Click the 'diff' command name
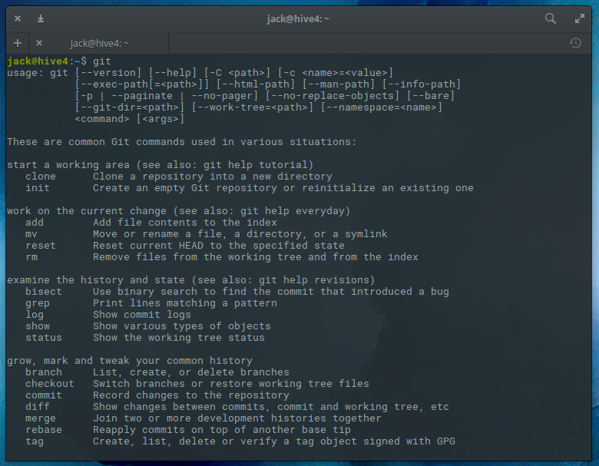This screenshot has height=466, width=599. (38, 406)
